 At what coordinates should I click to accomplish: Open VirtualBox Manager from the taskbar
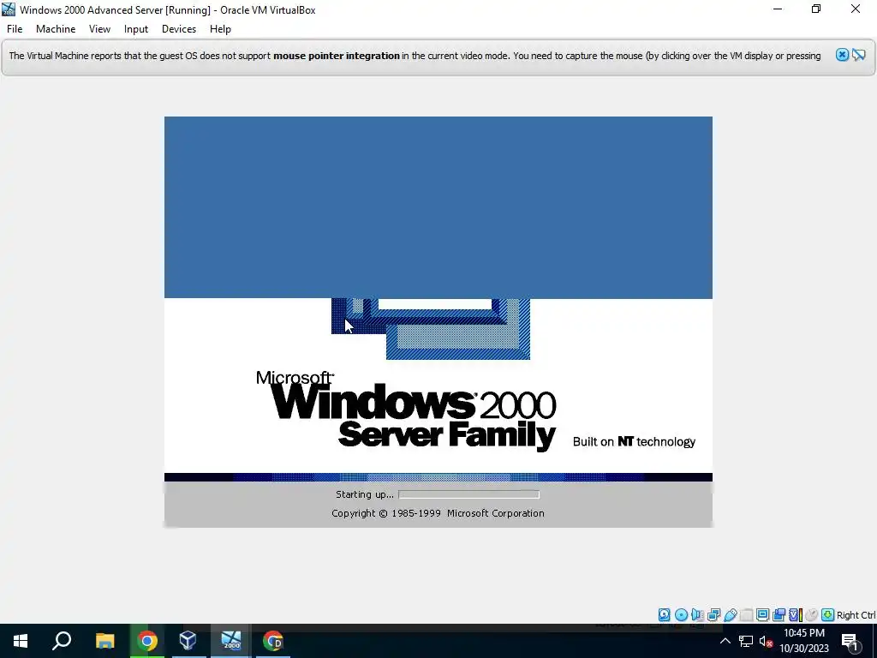(188, 641)
